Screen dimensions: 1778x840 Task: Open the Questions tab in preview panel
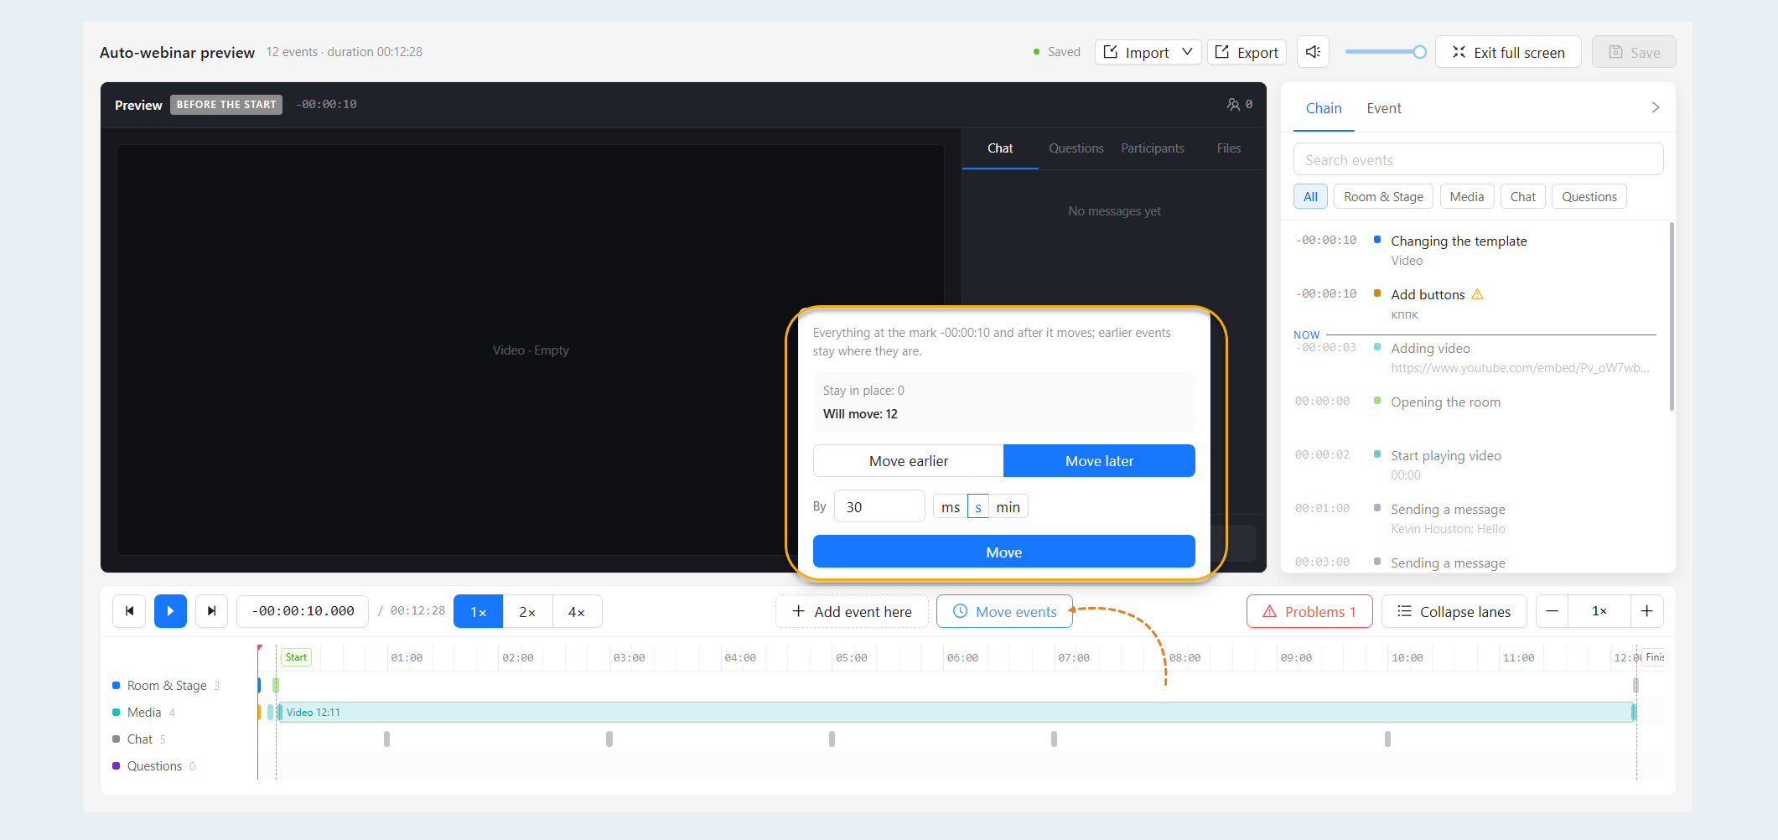1076,148
